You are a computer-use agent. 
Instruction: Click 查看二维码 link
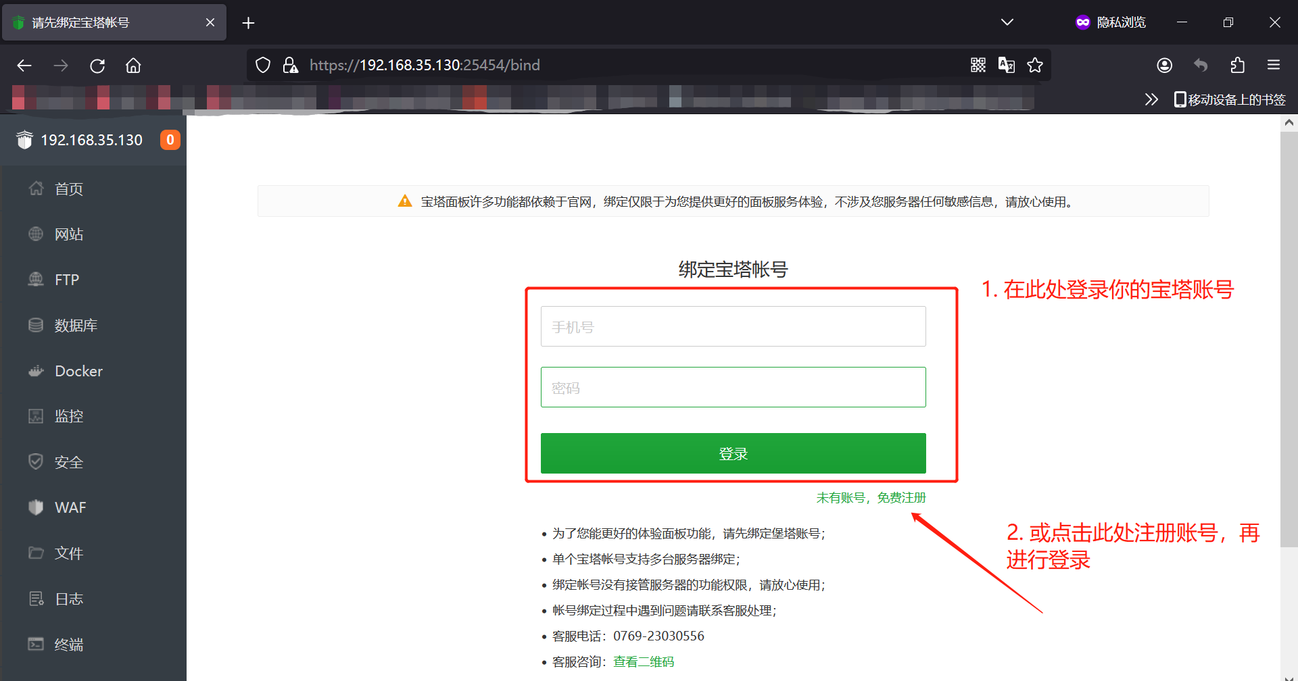pyautogui.click(x=644, y=662)
